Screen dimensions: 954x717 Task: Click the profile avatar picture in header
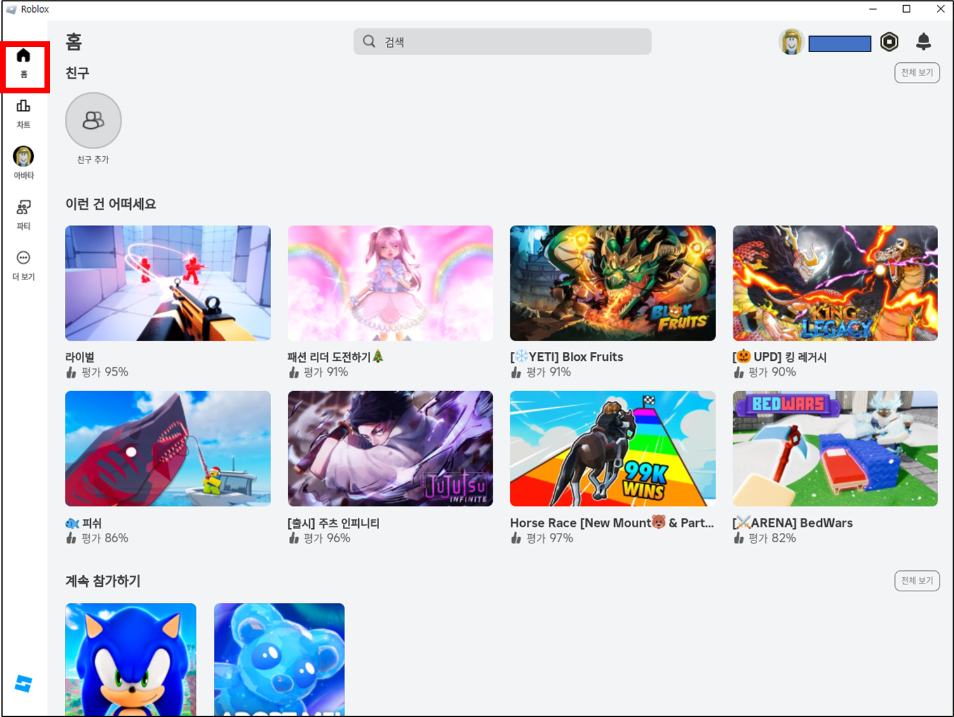click(791, 42)
